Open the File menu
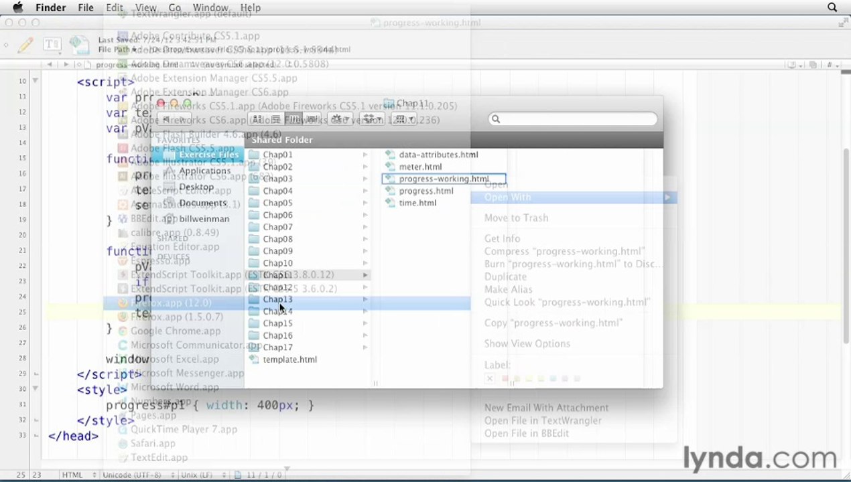The image size is (851, 482). click(85, 7)
